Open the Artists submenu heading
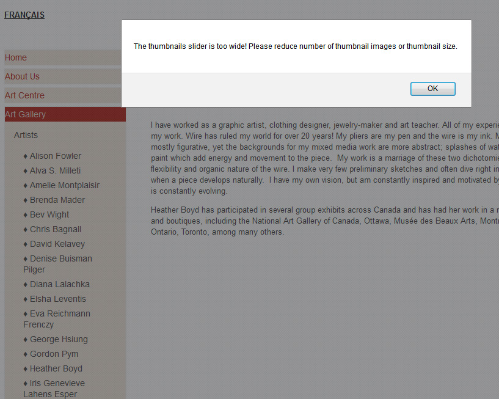This screenshot has height=399, width=499. point(26,135)
